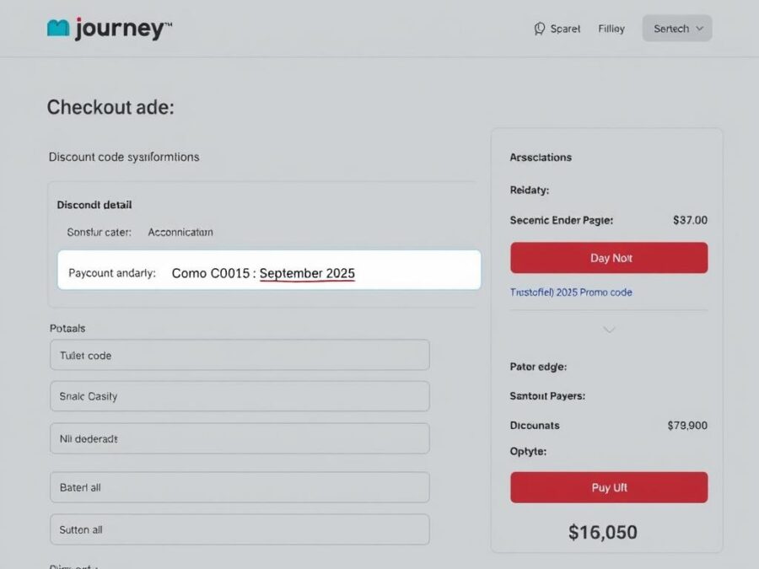This screenshot has height=569, width=759.
Task: Click the journey logo icon
Action: pyautogui.click(x=58, y=27)
